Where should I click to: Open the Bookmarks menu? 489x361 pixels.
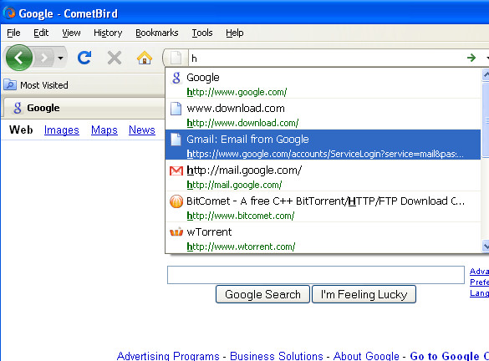click(x=157, y=33)
